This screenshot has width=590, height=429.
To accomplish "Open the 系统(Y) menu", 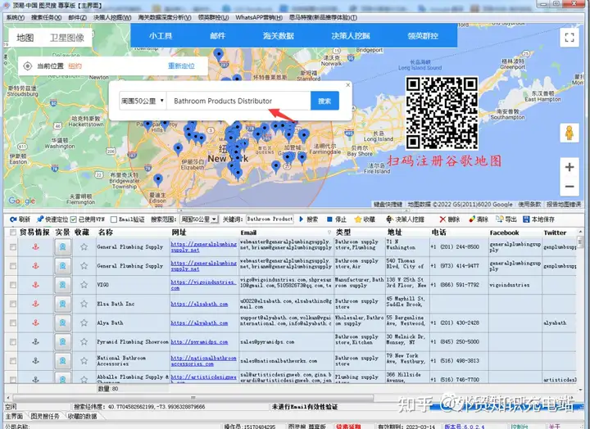I will (x=15, y=18).
